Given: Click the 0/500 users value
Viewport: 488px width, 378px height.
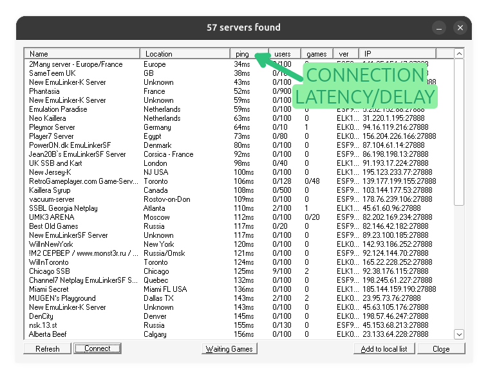Looking at the screenshot, I should coord(282,190).
